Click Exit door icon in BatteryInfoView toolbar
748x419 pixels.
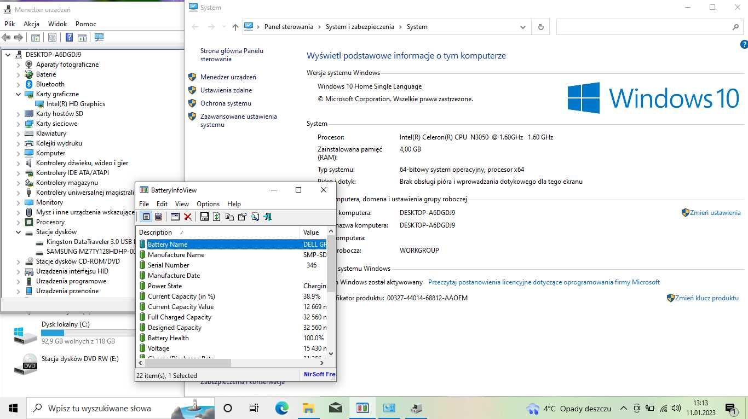[x=267, y=217]
